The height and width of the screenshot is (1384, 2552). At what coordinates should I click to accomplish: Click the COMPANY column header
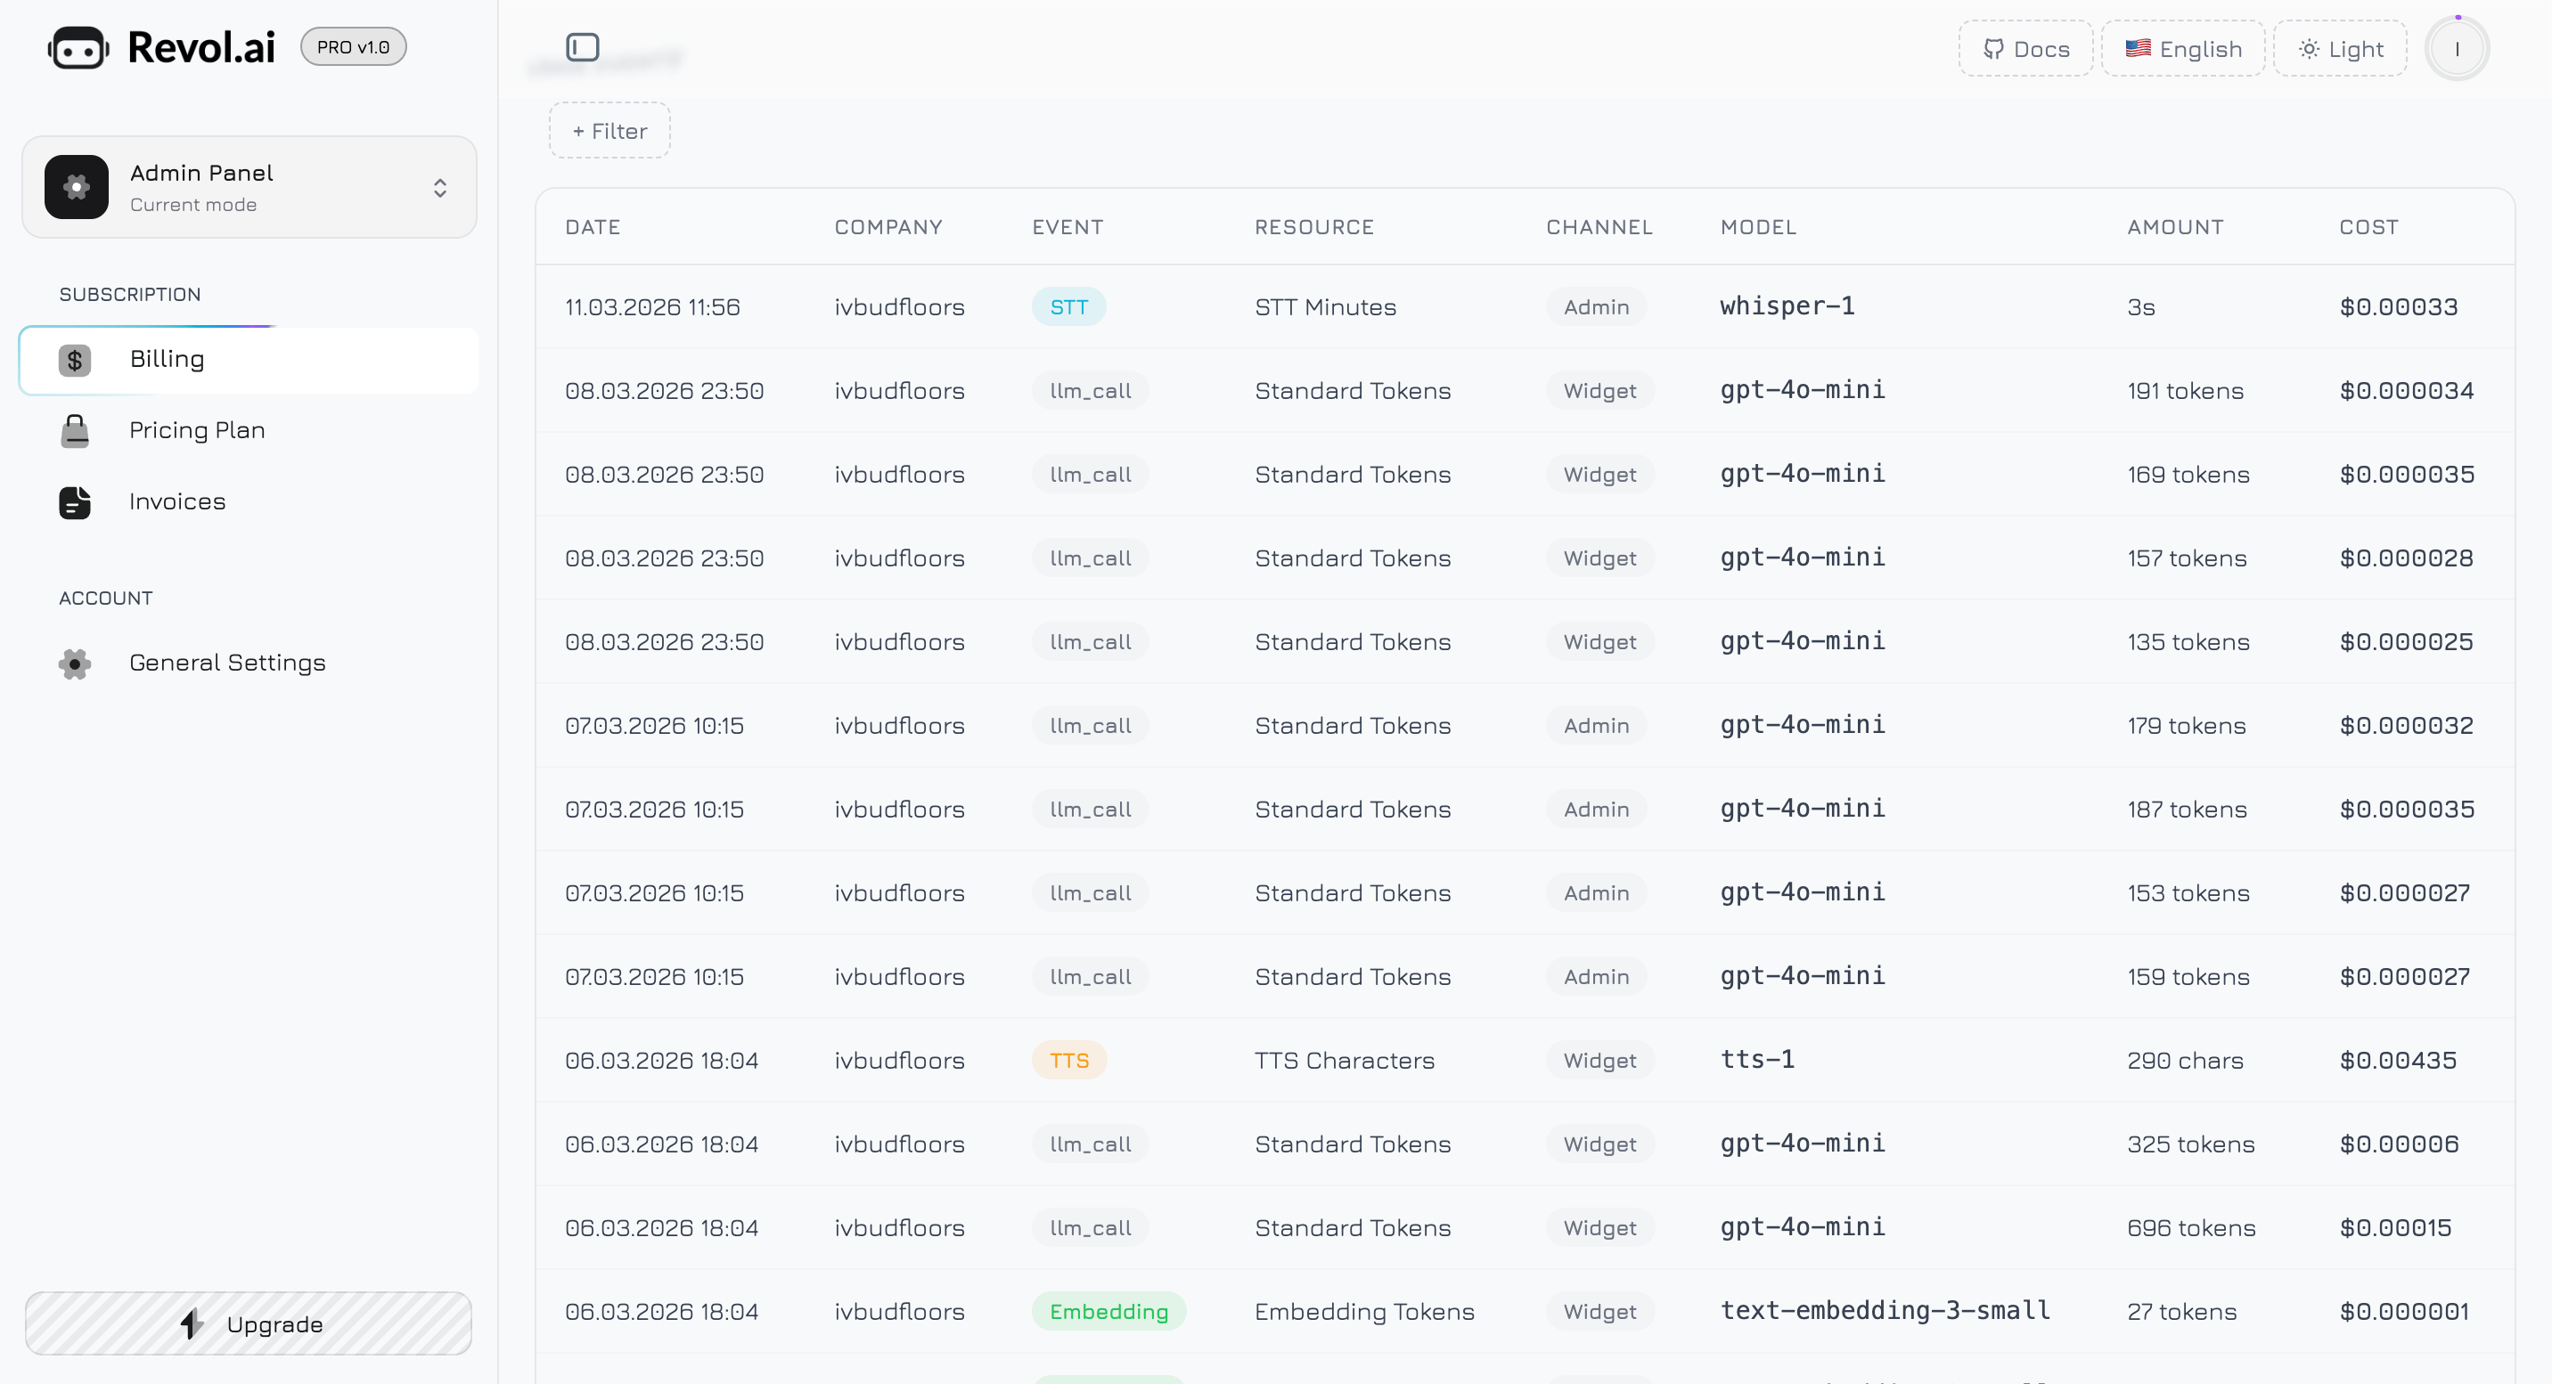(887, 227)
